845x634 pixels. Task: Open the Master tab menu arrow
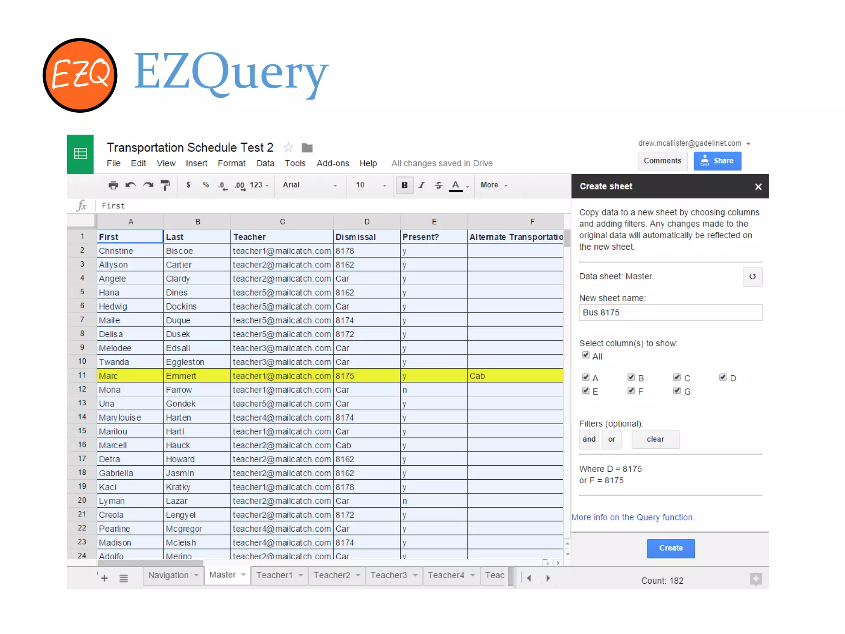[x=243, y=575]
